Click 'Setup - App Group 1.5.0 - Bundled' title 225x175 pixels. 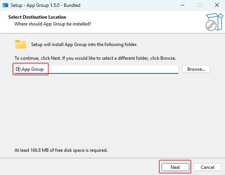tap(45, 5)
